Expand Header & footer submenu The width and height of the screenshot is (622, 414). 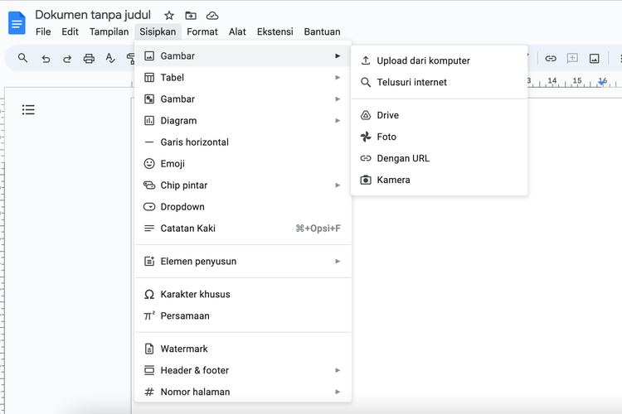[242, 371]
